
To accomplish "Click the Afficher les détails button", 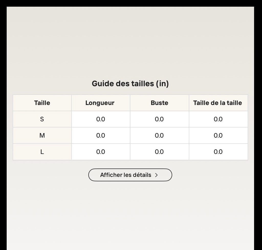I will 130,175.
